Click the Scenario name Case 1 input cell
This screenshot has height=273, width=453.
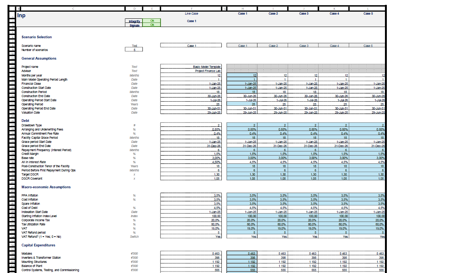191,45
